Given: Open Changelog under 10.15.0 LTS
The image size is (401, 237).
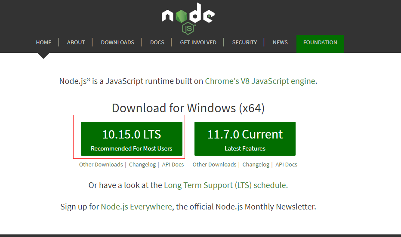Looking at the screenshot, I should click(x=142, y=165).
